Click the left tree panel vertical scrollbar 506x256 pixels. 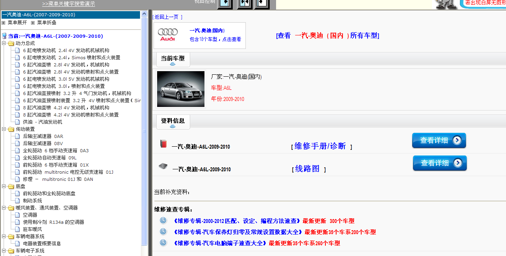pos(144,131)
